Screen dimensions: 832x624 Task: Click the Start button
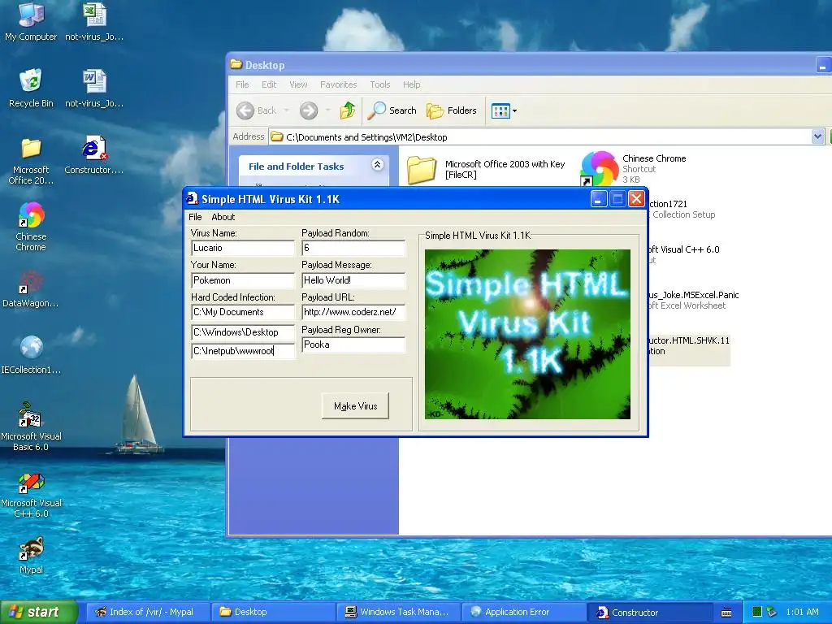38,612
